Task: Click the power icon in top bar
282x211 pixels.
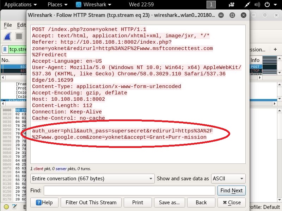Action: coord(267,5)
